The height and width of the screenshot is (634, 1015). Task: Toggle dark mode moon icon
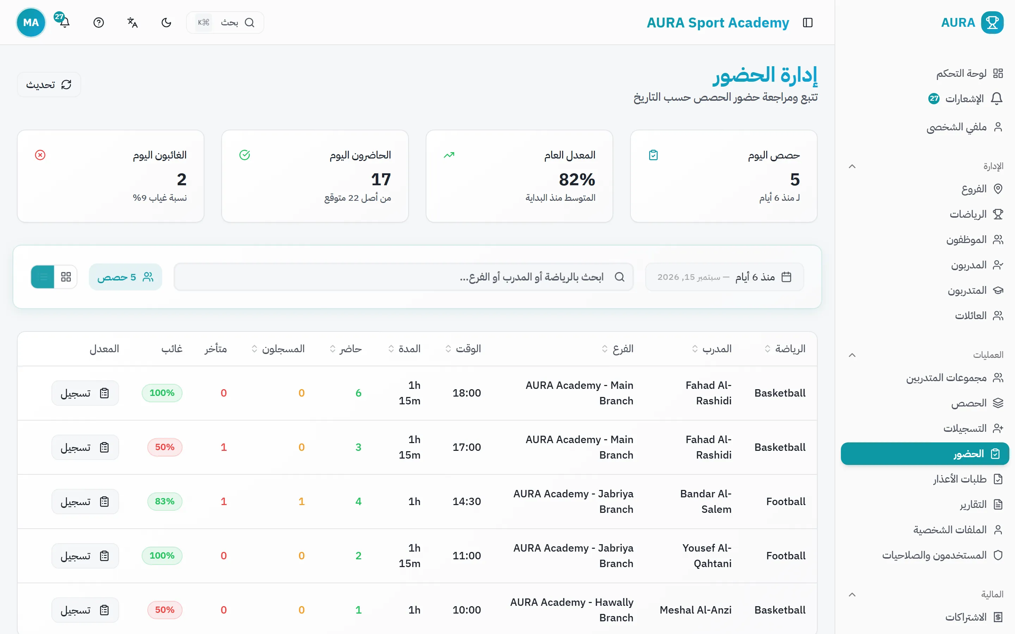tap(166, 22)
